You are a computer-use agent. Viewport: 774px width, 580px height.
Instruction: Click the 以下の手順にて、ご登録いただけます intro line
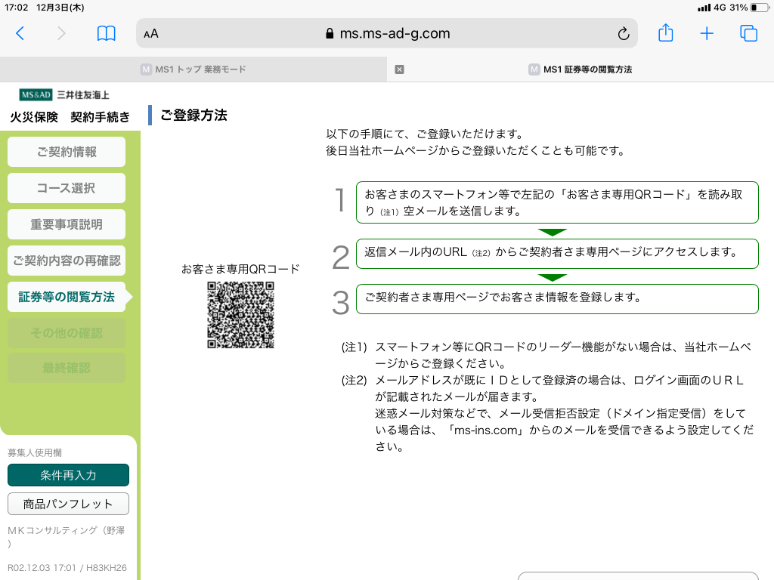[425, 134]
